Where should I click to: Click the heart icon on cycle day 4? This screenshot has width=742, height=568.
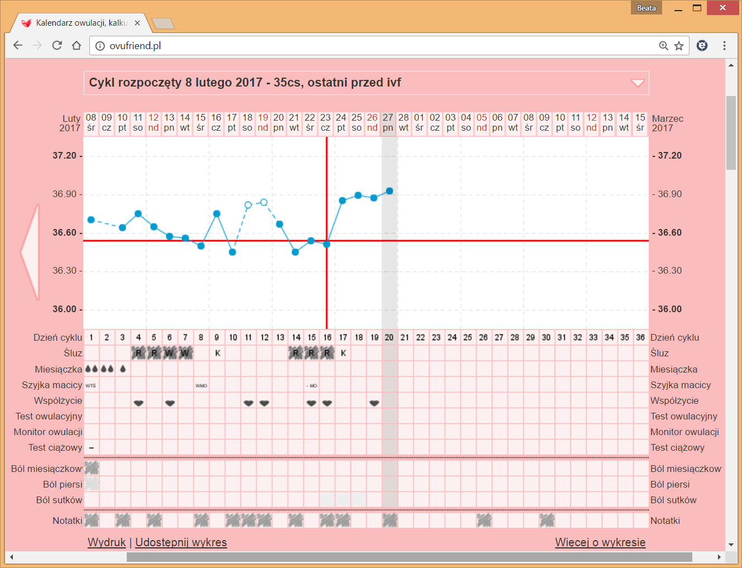click(x=138, y=403)
